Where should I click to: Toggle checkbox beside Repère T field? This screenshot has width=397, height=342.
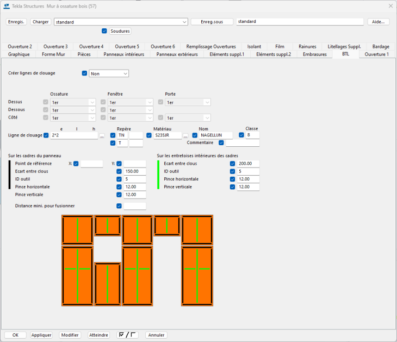(113, 143)
